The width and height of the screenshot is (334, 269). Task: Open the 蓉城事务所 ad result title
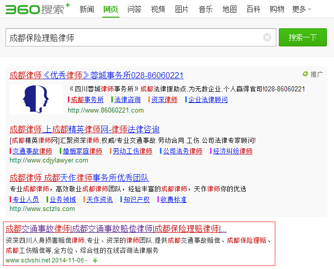(96, 75)
